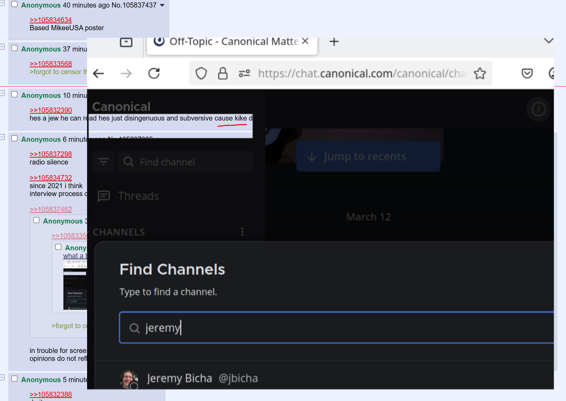Open a new browser tab with plus
Viewport: 566px width, 401px height.
tap(334, 42)
